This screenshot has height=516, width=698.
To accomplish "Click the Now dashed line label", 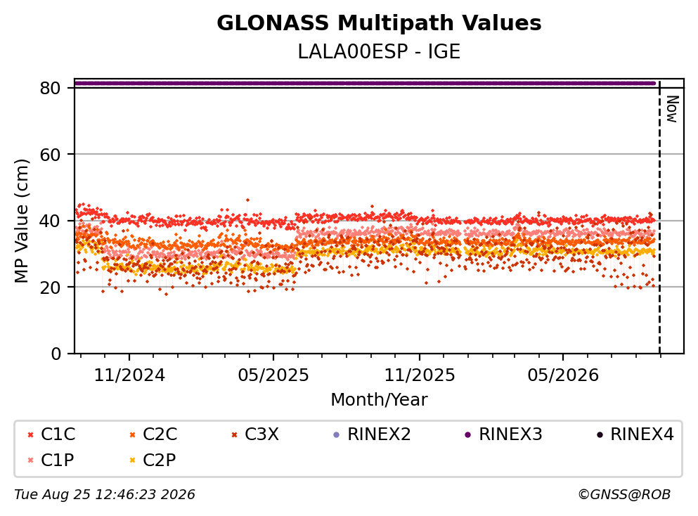I will tap(672, 109).
